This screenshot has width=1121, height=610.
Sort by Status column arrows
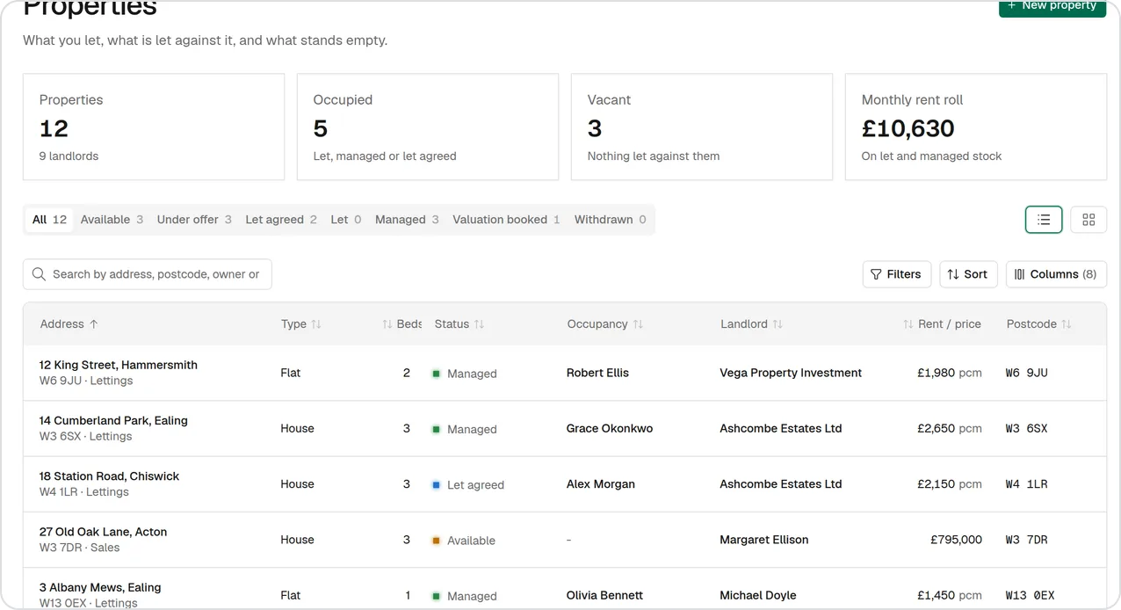coord(479,324)
